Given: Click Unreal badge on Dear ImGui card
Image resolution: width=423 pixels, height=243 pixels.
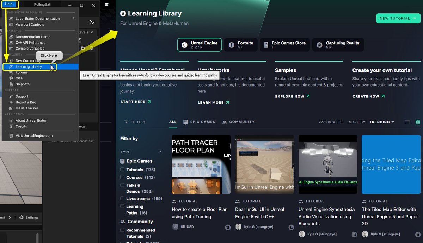Looking at the screenshot, I should (291, 227).
